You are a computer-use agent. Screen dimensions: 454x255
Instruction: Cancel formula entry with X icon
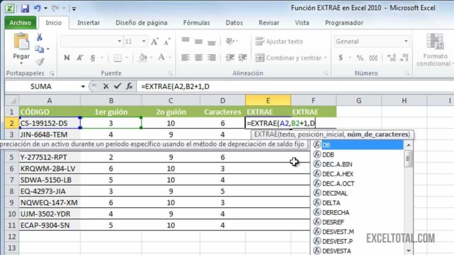point(106,86)
